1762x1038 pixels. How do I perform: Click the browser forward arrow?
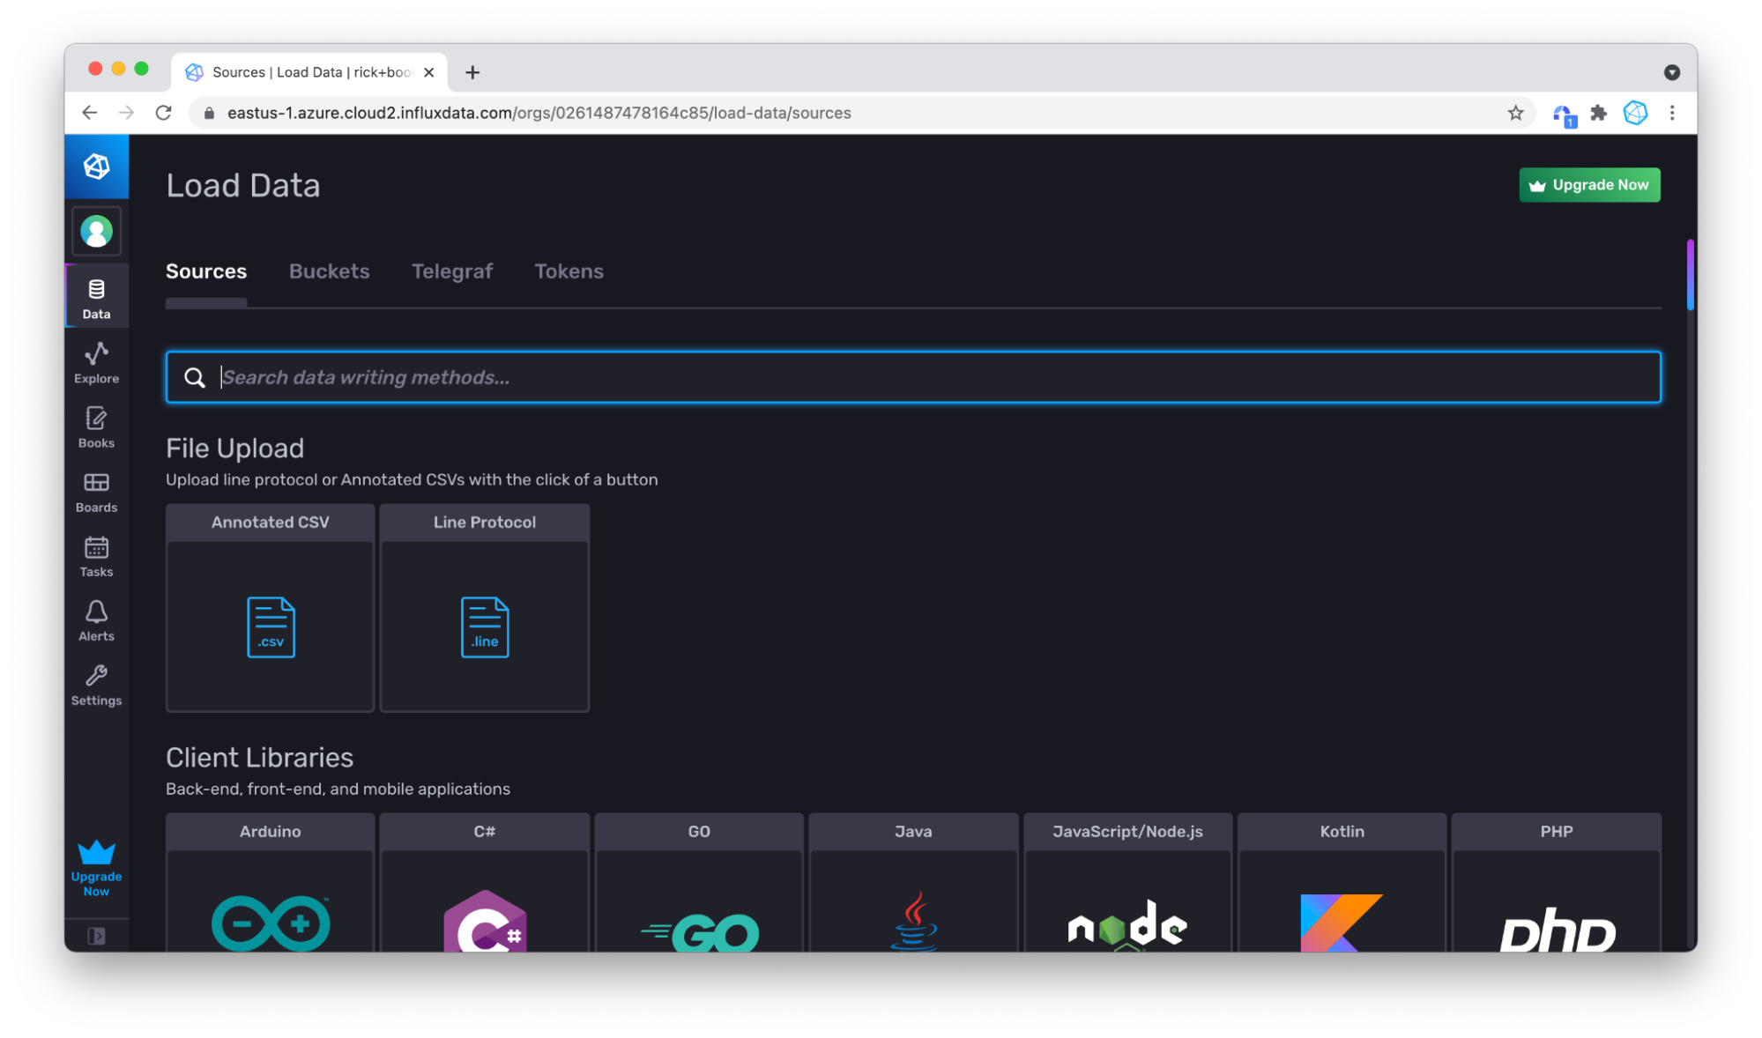point(126,113)
